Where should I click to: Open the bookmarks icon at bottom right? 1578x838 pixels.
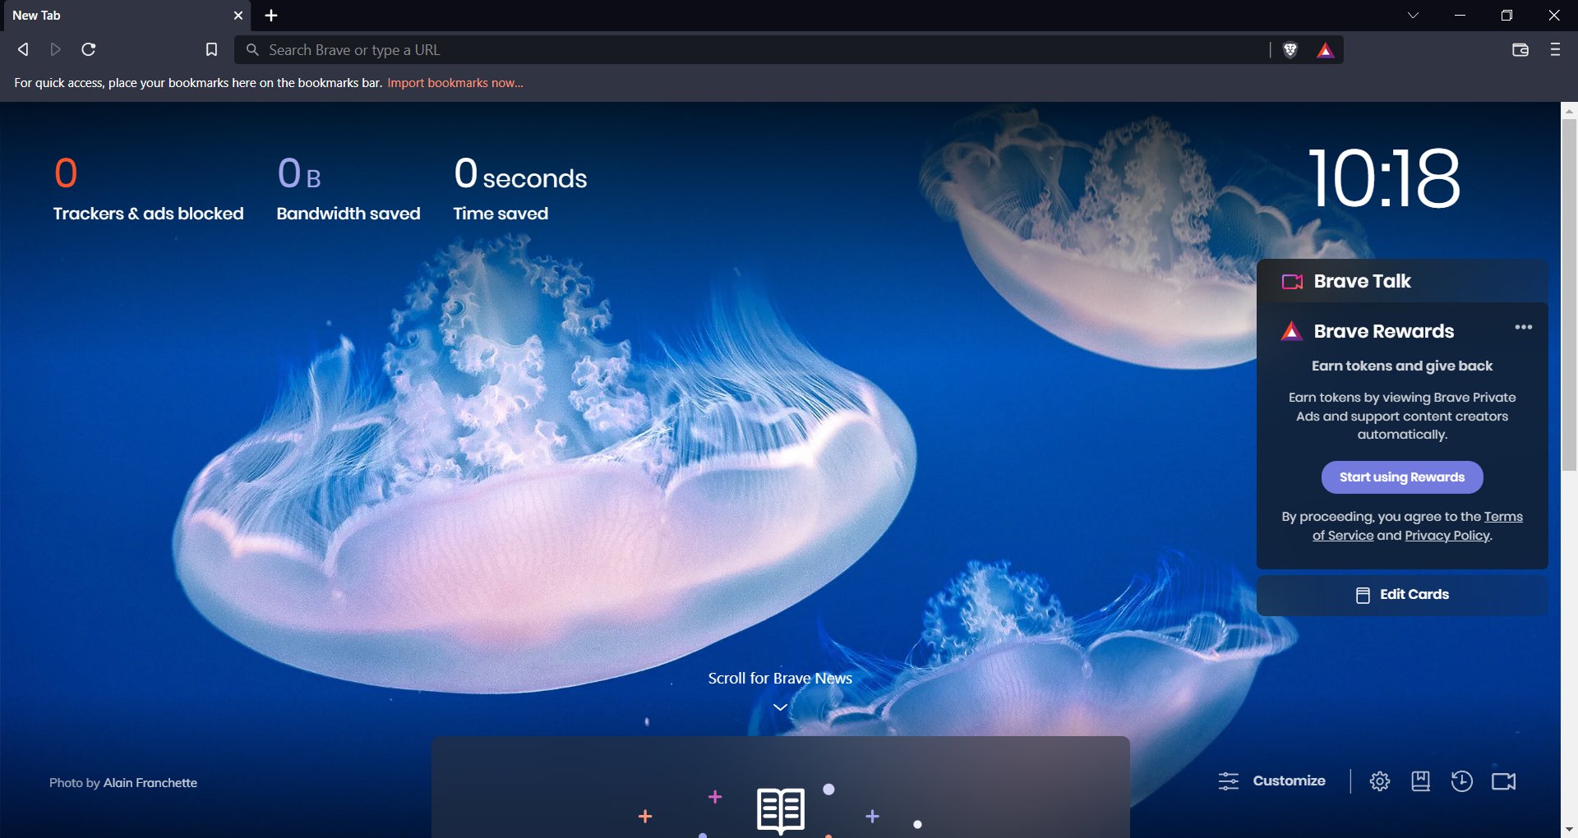click(1420, 781)
